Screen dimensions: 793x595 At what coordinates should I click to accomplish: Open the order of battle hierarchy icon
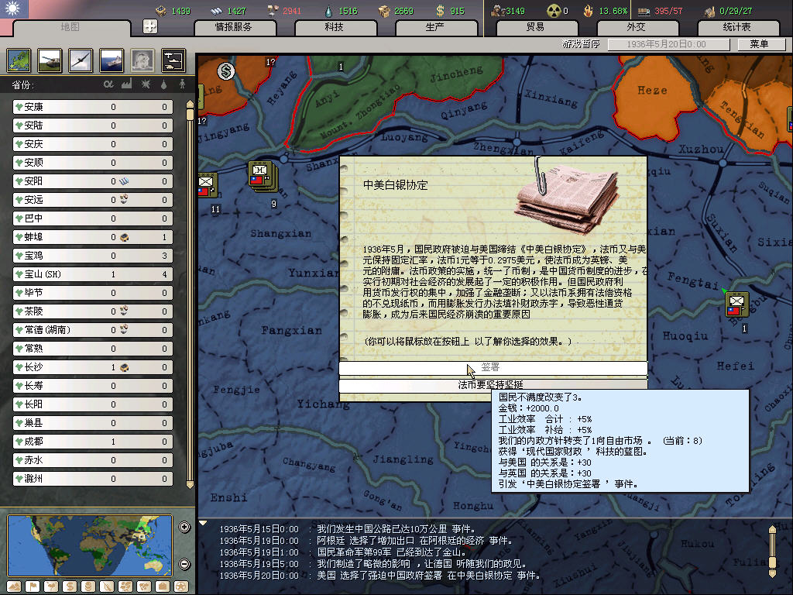173,60
